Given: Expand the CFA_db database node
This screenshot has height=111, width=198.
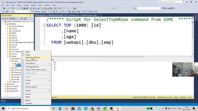Looking at the screenshot, I should tap(7, 29).
